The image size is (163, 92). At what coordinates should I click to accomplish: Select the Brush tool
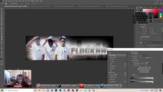click(2, 26)
